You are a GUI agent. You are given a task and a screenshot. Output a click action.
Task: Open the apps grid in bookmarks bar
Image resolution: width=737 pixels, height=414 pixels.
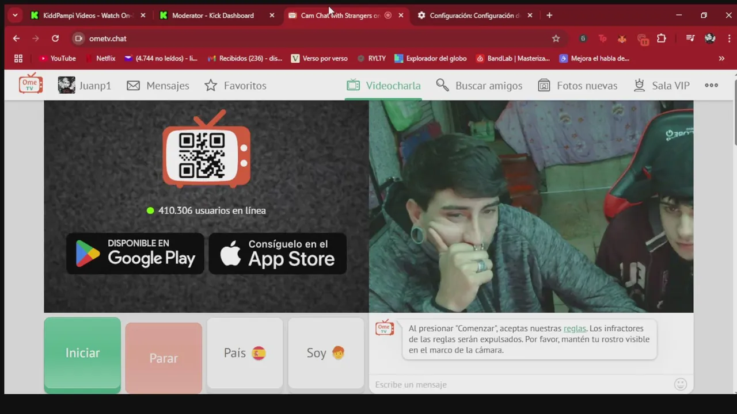pos(18,58)
